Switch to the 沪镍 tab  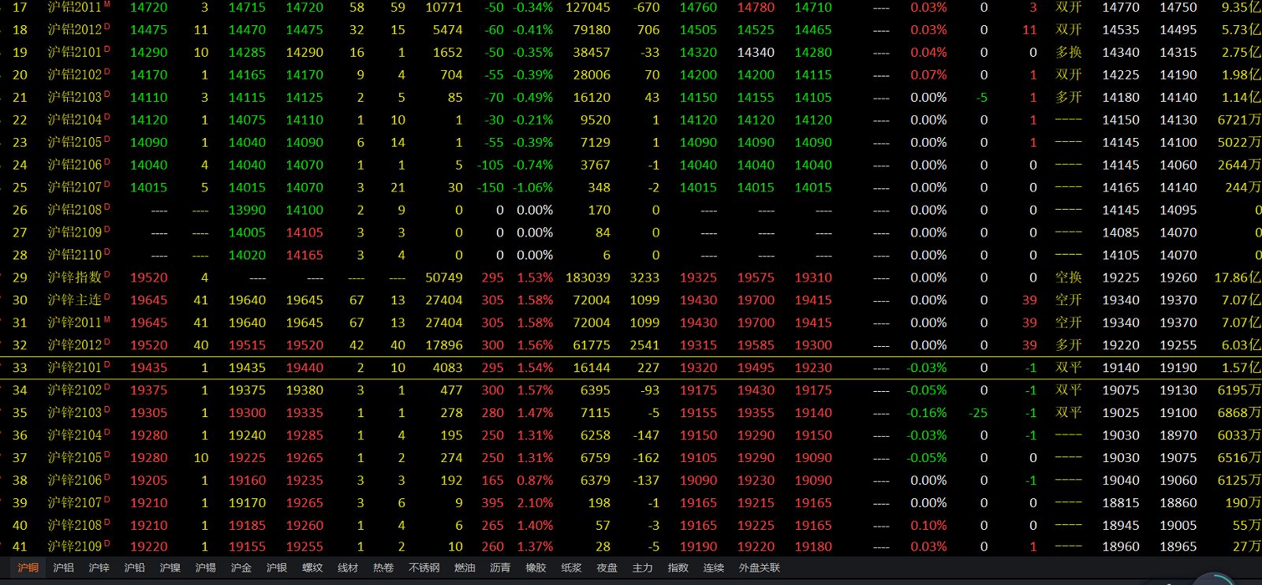pos(170,568)
